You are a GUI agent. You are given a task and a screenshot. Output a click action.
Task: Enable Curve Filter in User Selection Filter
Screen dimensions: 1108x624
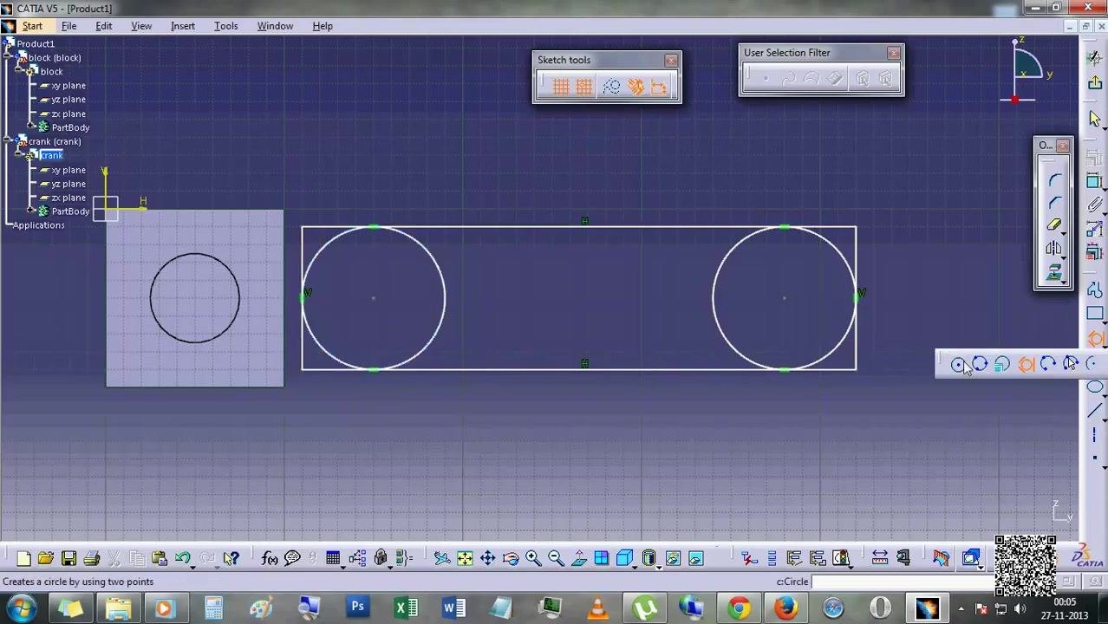click(788, 80)
